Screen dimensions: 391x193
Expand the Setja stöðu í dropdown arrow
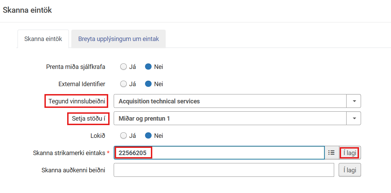point(354,118)
